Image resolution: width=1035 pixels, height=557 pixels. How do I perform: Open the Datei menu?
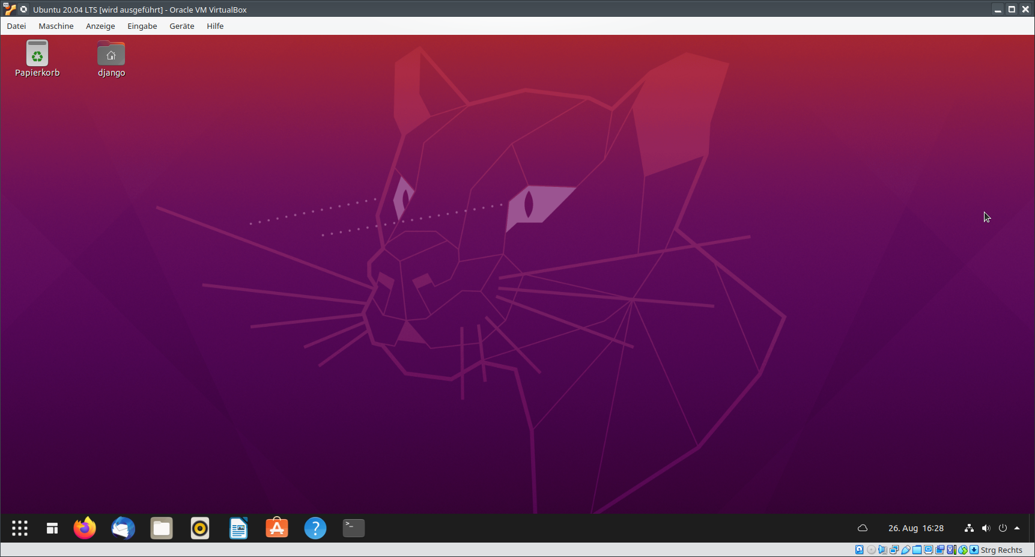click(16, 26)
